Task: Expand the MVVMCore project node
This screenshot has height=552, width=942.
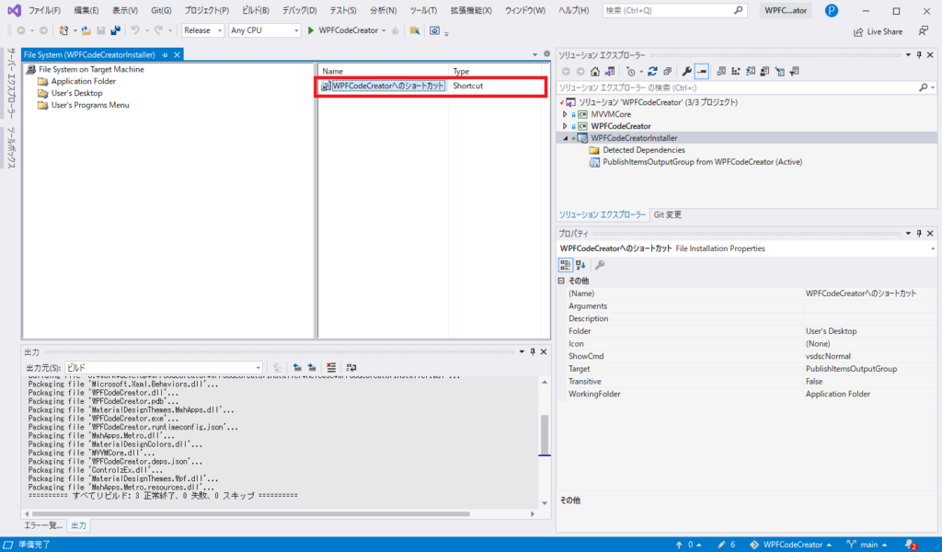Action: tap(565, 114)
